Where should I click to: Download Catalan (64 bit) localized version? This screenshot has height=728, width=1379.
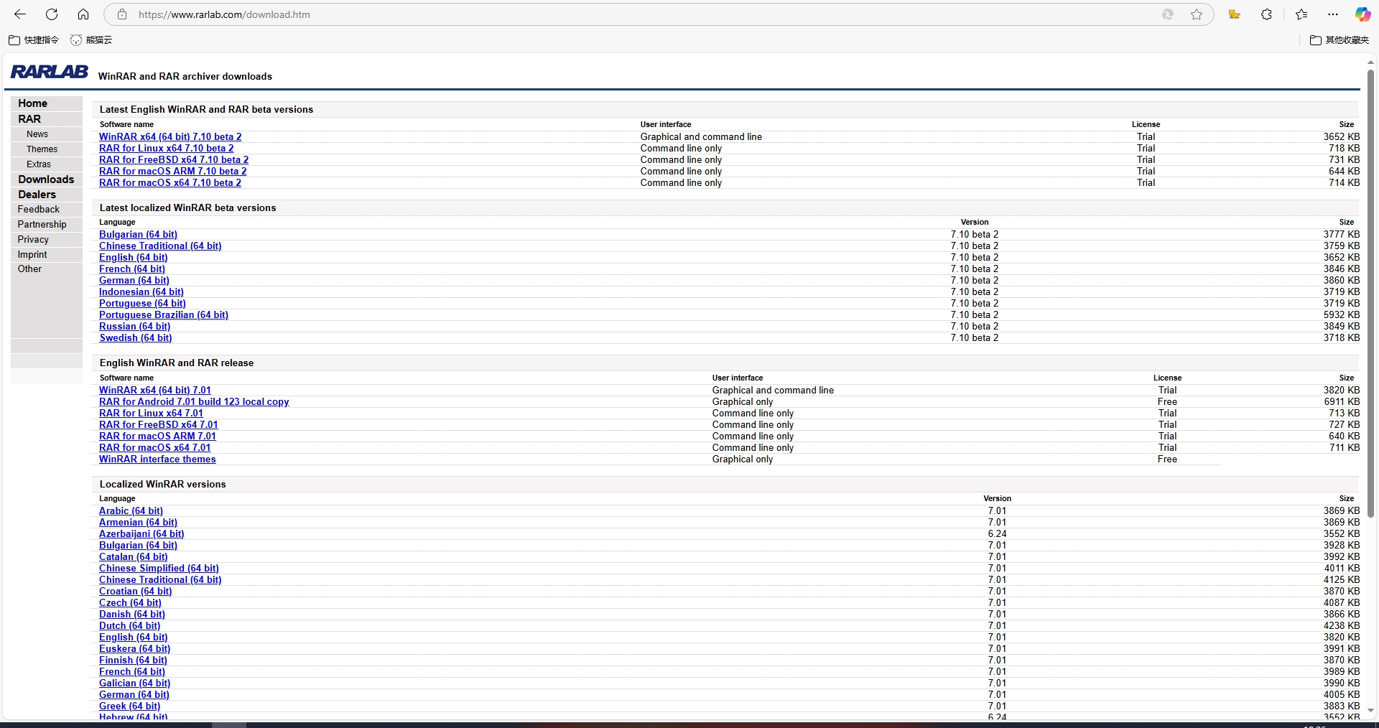pos(133,557)
